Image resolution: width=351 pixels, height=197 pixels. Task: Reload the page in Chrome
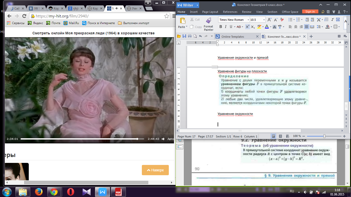[x=24, y=16]
